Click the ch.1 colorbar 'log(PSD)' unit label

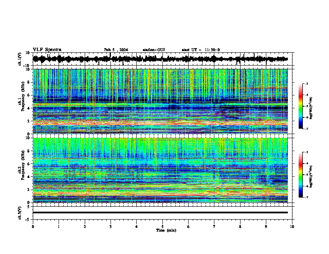(311, 108)
